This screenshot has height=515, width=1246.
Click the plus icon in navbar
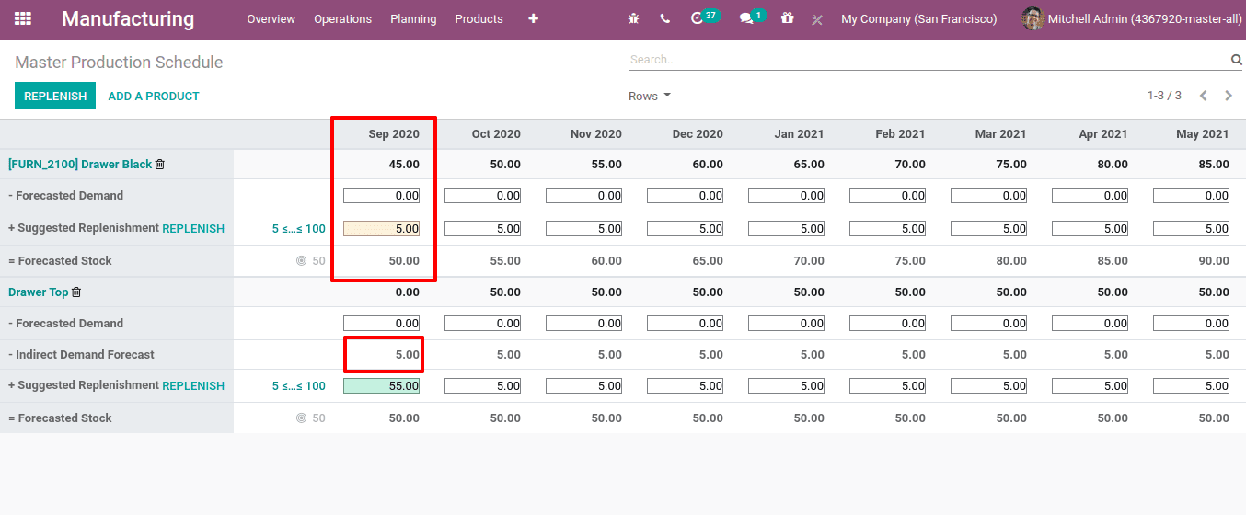[x=533, y=18]
